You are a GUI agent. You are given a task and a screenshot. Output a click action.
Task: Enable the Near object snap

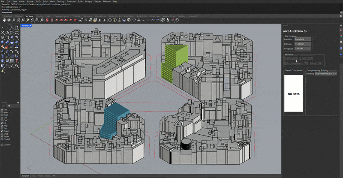pyautogui.click(x=2, y=112)
